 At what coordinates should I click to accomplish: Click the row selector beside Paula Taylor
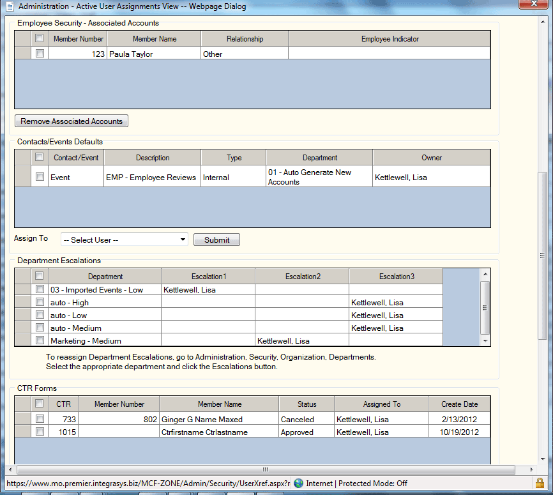pos(23,53)
